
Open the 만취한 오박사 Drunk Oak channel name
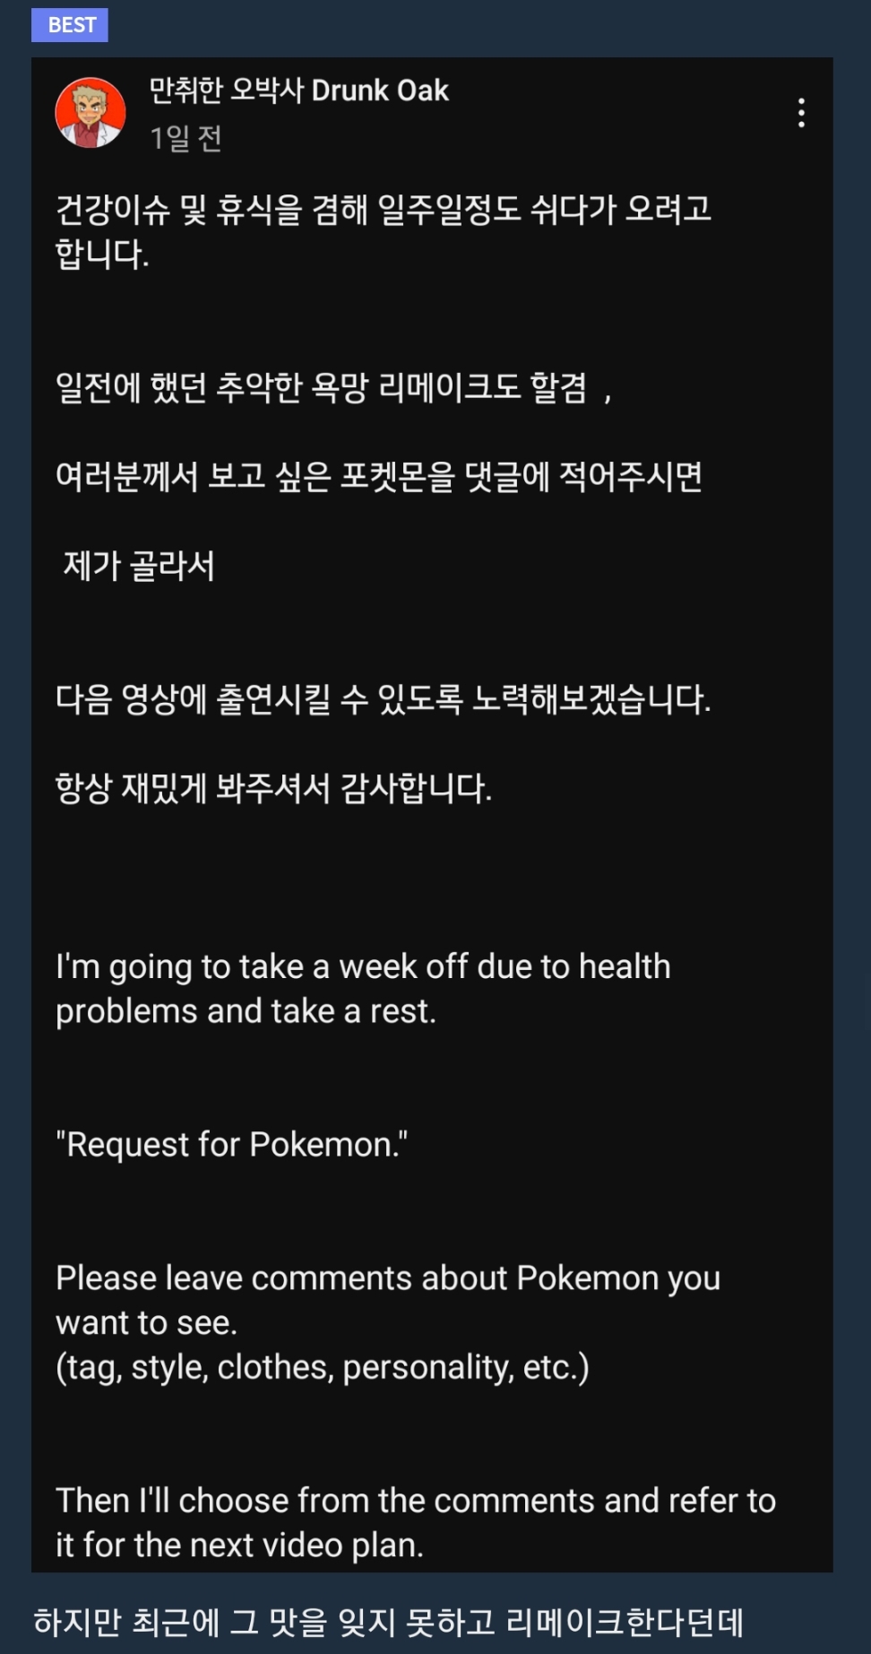click(x=298, y=91)
